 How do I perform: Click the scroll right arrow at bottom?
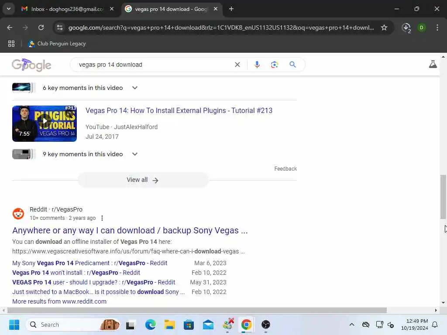tap(436, 310)
